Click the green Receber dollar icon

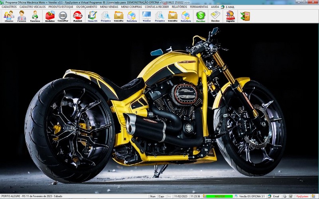click(x=201, y=16)
